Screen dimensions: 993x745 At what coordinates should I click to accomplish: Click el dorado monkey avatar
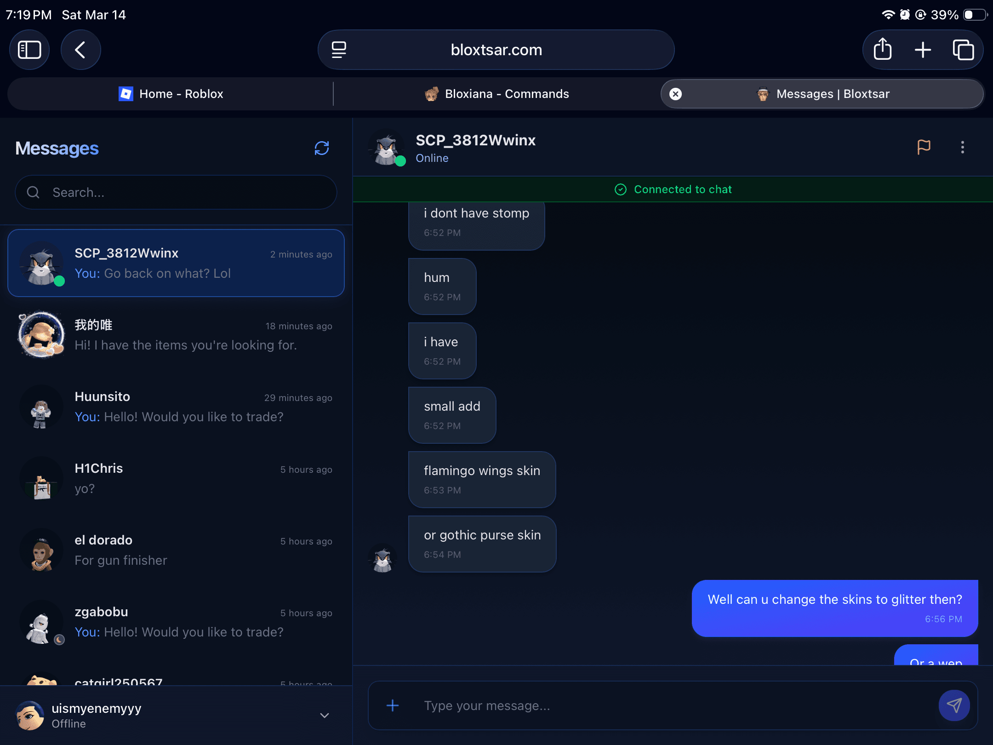pos(41,550)
